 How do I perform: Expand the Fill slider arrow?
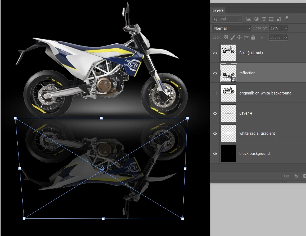[286, 37]
